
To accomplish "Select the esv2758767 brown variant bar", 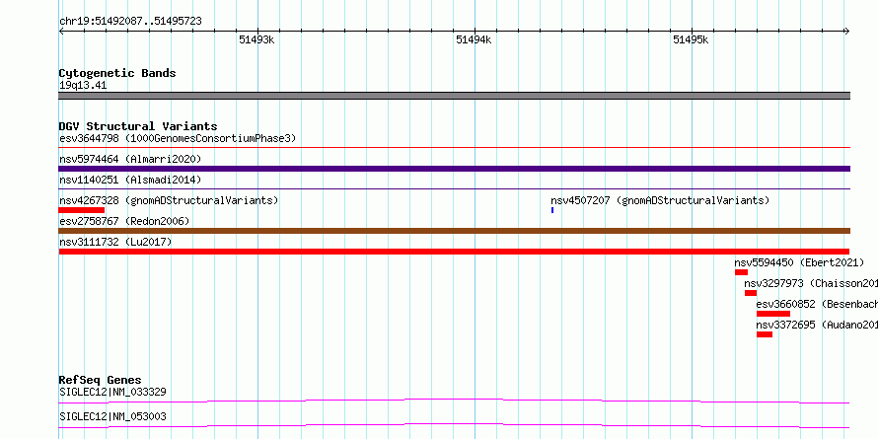I will point(454,231).
